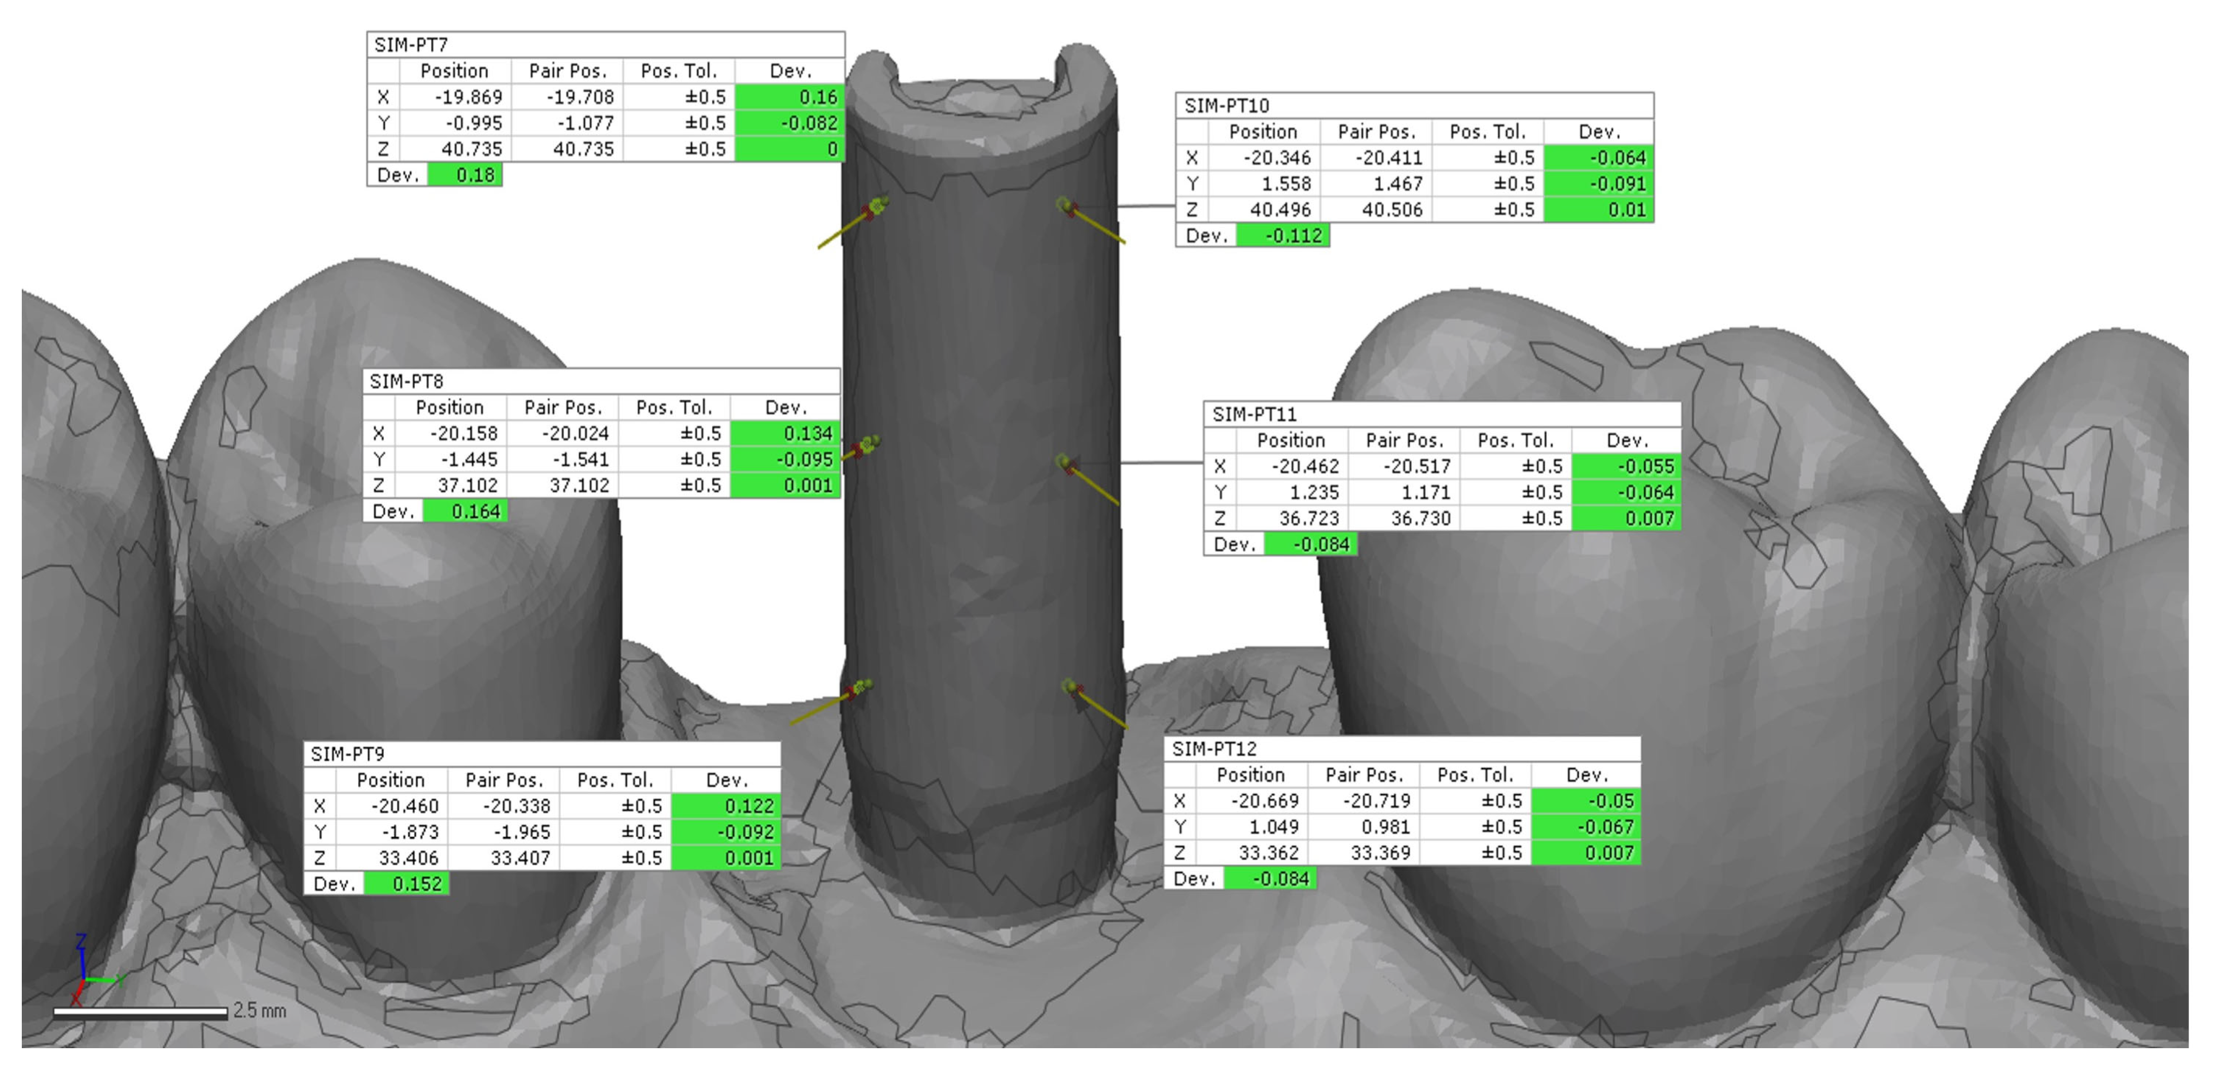2220x1072 pixels.
Task: Select the SIM-PT7 annotation title
Action: (x=412, y=45)
